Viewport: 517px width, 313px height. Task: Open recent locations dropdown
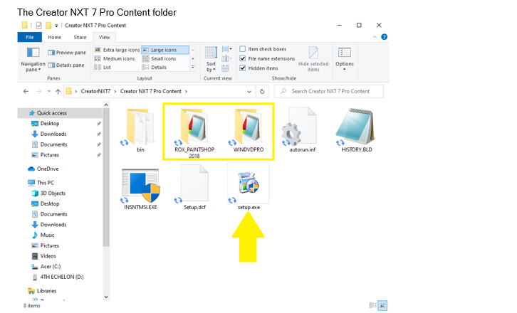[x=49, y=91]
